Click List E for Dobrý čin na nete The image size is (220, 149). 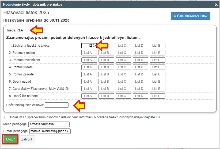[x=157, y=96]
